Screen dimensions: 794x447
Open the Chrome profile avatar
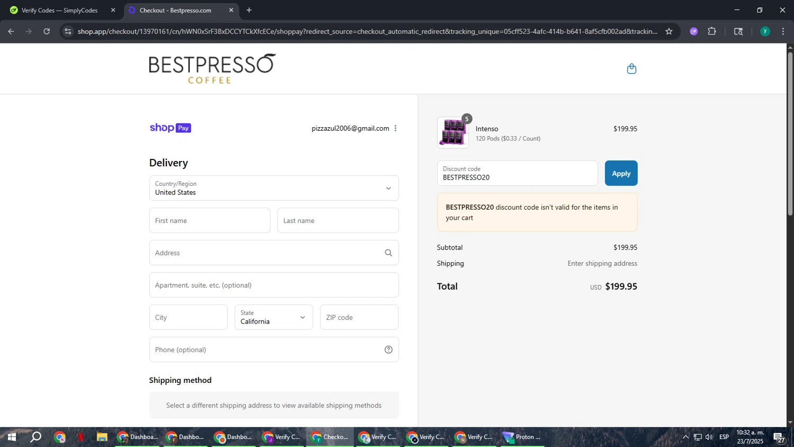point(765,31)
